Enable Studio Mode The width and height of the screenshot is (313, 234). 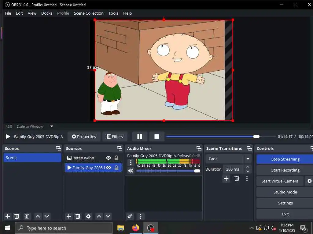[x=285, y=192]
